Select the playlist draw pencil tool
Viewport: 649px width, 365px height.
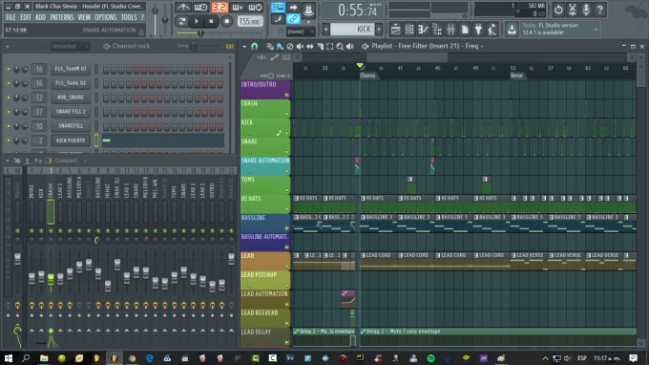click(270, 46)
